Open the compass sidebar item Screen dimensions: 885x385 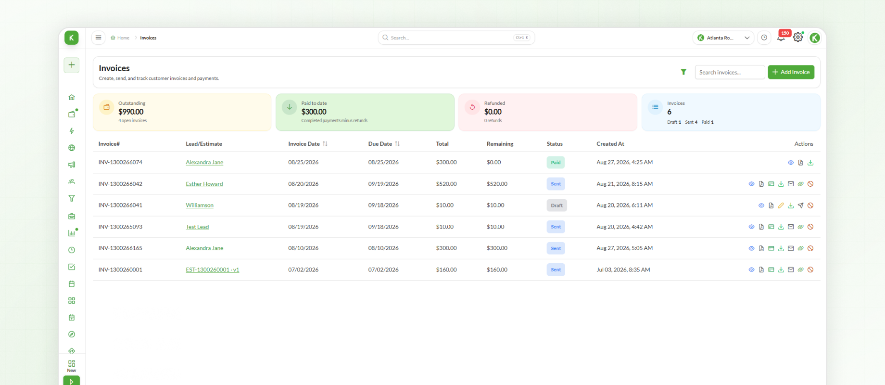point(72,334)
